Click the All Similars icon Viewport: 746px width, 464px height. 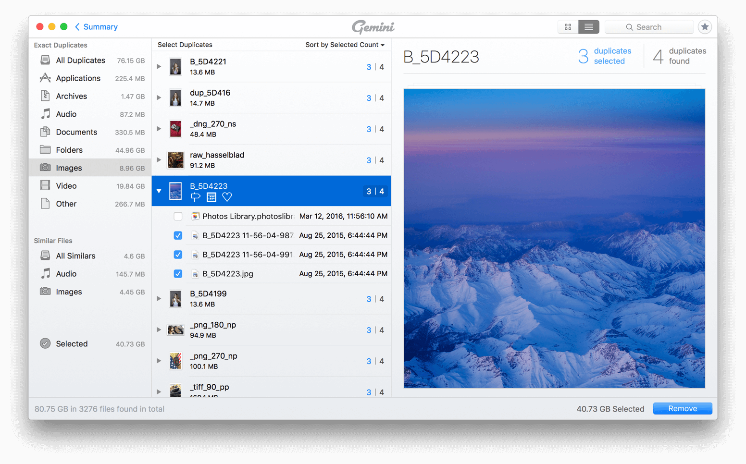45,256
